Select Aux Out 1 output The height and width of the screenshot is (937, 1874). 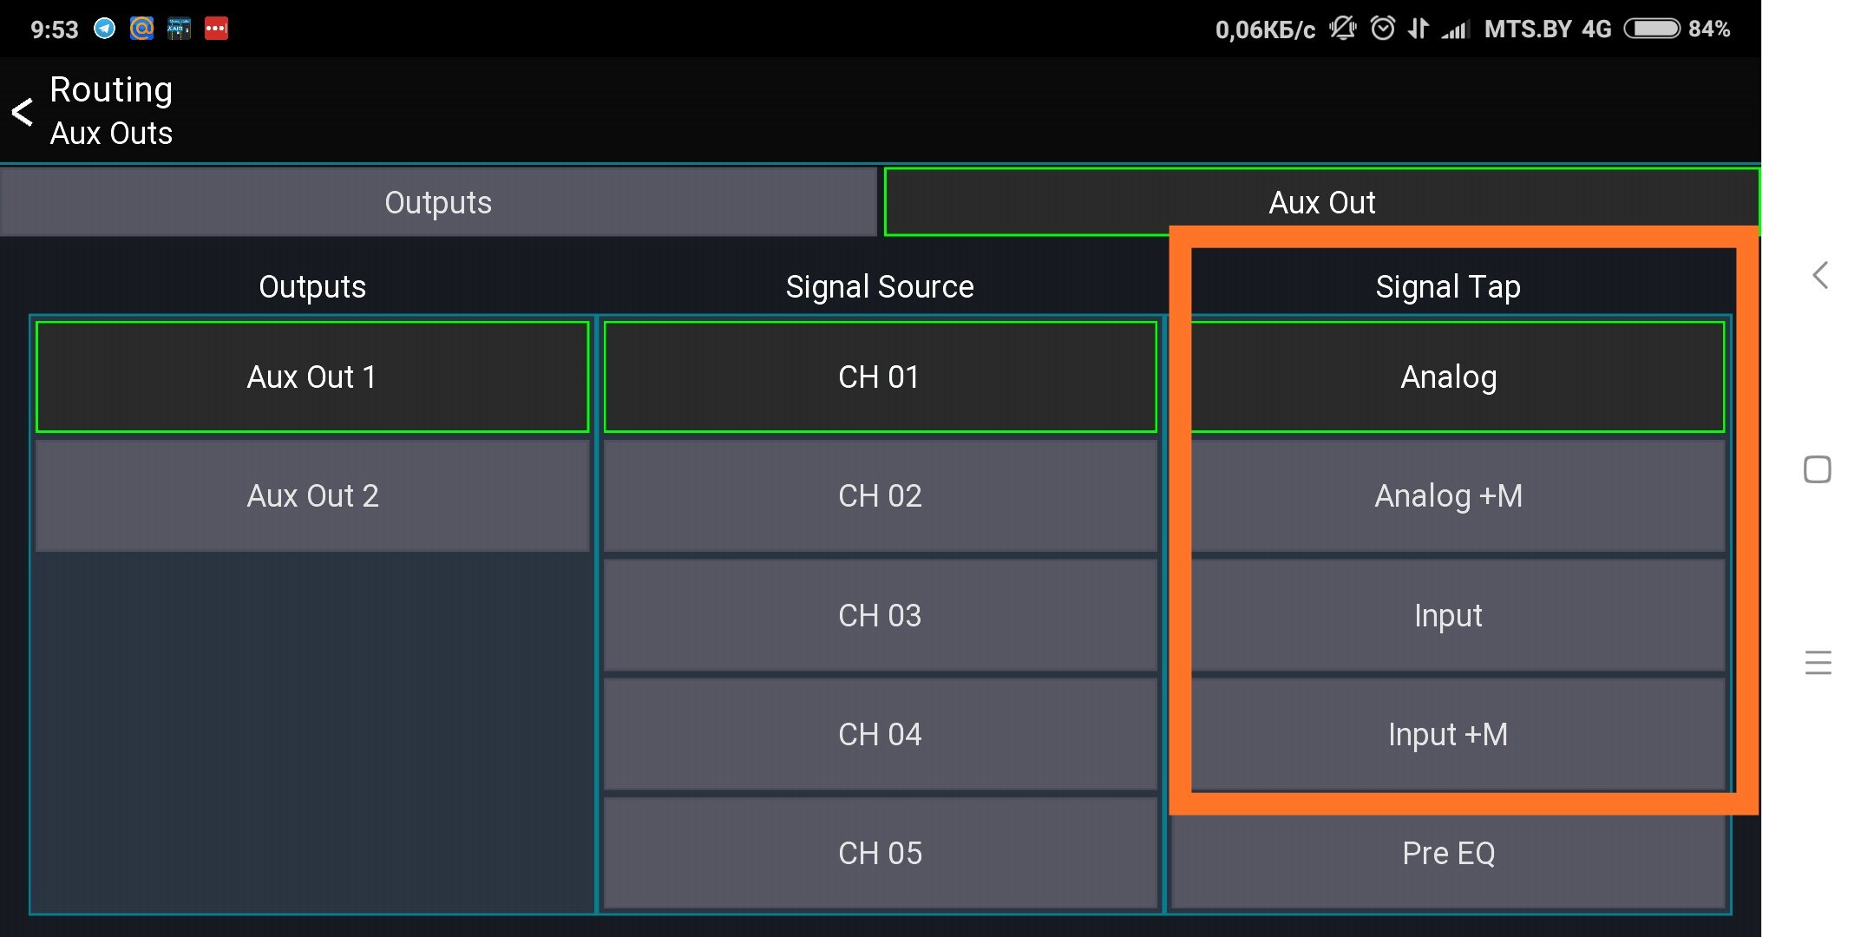(x=312, y=377)
